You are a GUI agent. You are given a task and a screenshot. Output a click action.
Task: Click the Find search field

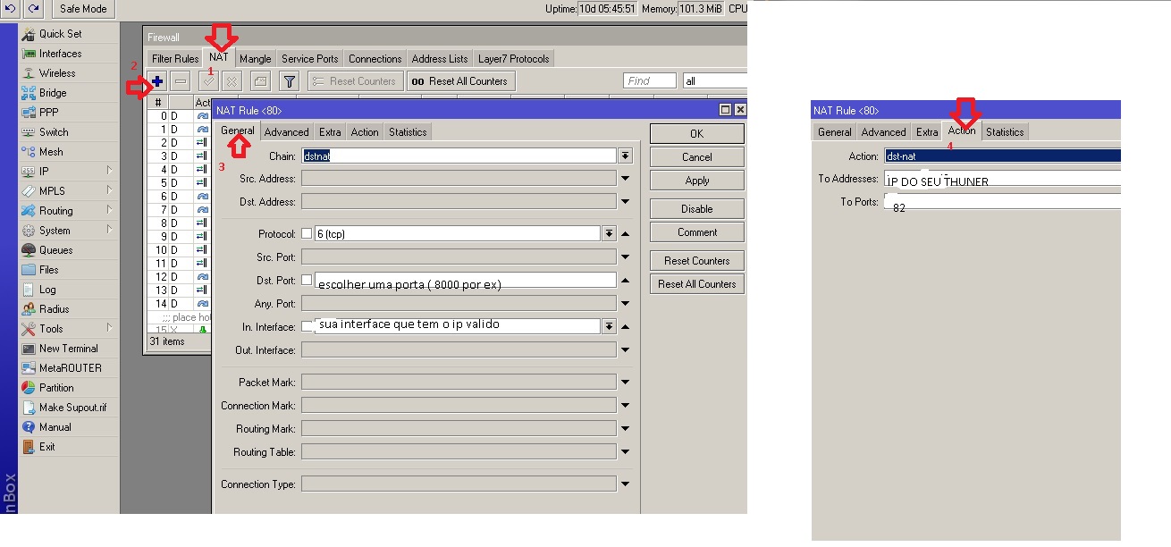point(650,80)
